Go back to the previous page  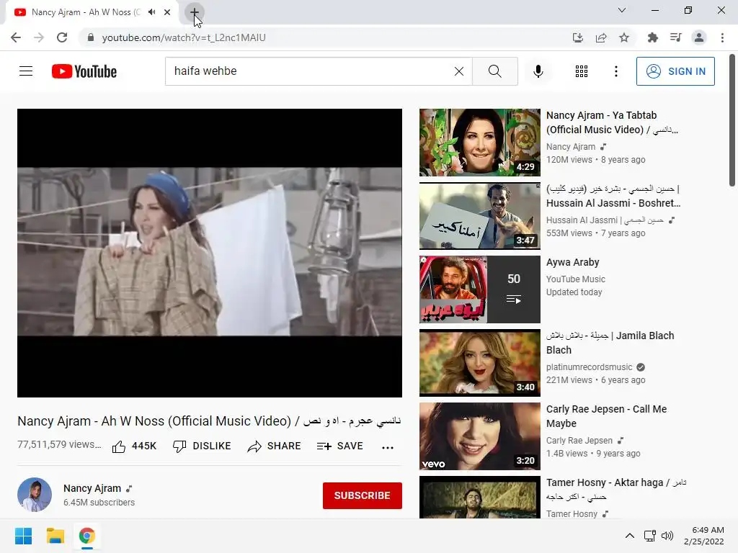click(16, 37)
